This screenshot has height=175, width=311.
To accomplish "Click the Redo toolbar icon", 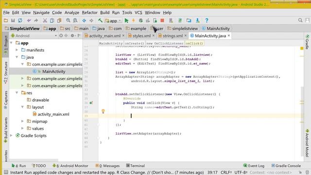I will coord(36,20).
